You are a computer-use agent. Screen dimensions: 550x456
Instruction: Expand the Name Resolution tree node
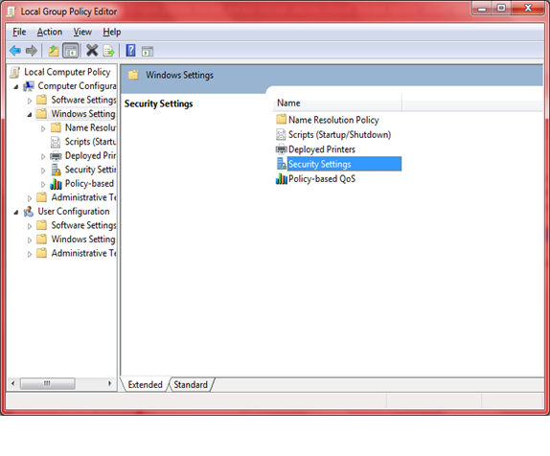(x=43, y=128)
